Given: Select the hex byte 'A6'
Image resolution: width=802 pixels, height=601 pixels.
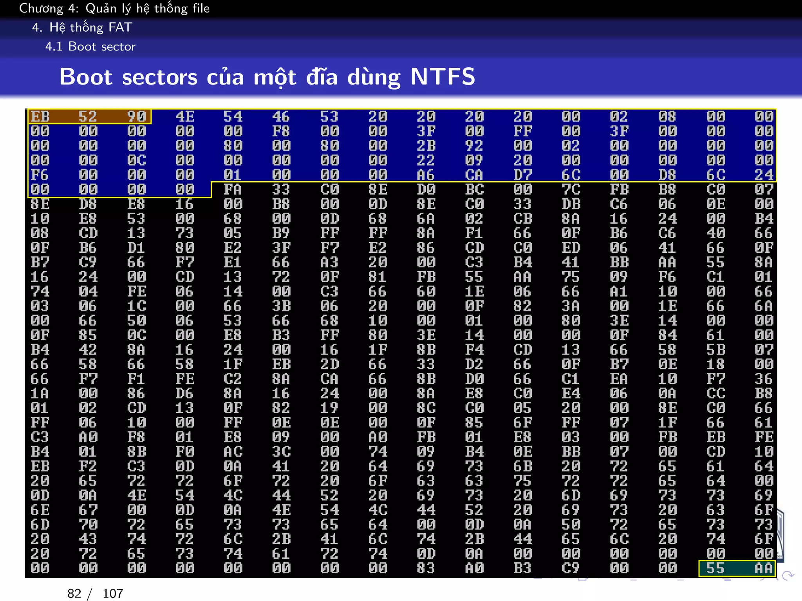Looking at the screenshot, I should [x=426, y=175].
